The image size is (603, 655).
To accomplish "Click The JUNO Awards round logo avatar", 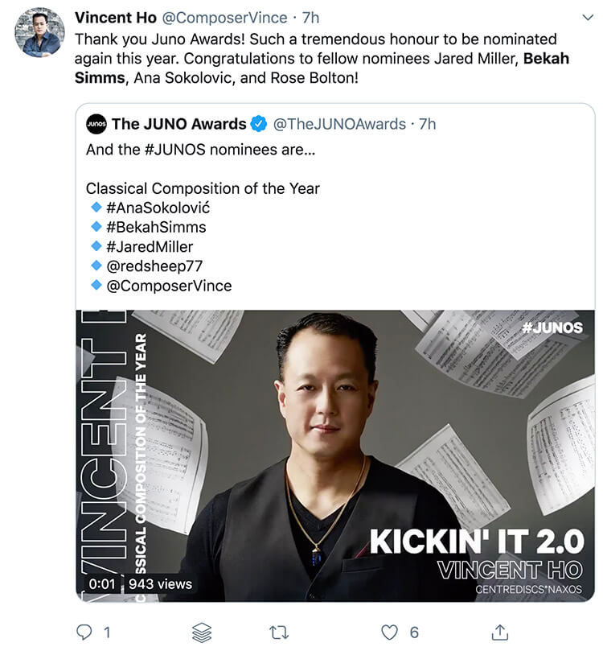I will (x=96, y=124).
